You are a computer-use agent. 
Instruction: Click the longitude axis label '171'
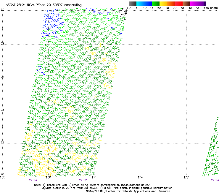click(x=94, y=177)
